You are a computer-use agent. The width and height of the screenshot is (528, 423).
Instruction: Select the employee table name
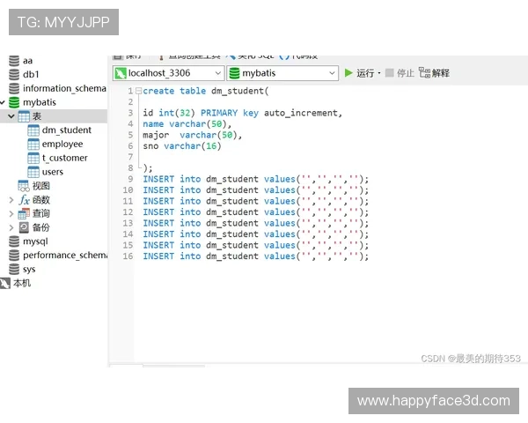click(62, 145)
